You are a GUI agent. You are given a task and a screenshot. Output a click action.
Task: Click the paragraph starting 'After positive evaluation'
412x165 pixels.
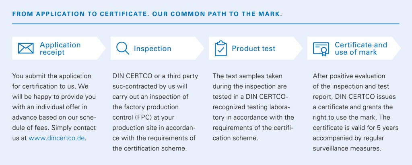pyautogui.click(x=356, y=112)
